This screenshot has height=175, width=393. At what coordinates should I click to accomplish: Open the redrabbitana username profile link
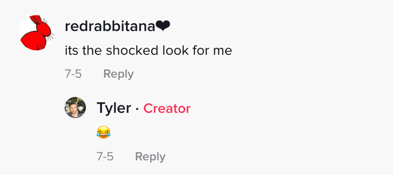click(110, 27)
